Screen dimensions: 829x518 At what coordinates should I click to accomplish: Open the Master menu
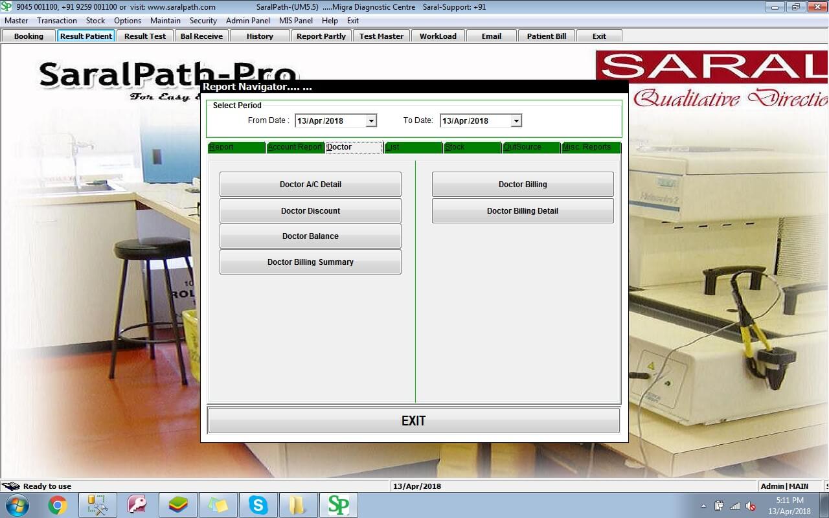16,21
